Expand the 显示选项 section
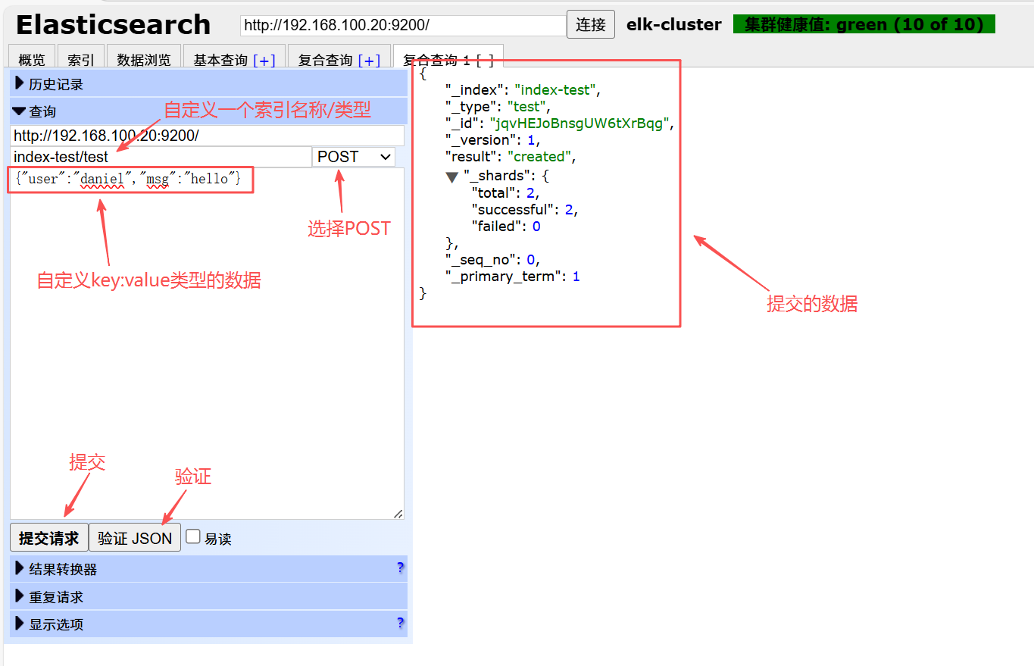 (x=208, y=624)
